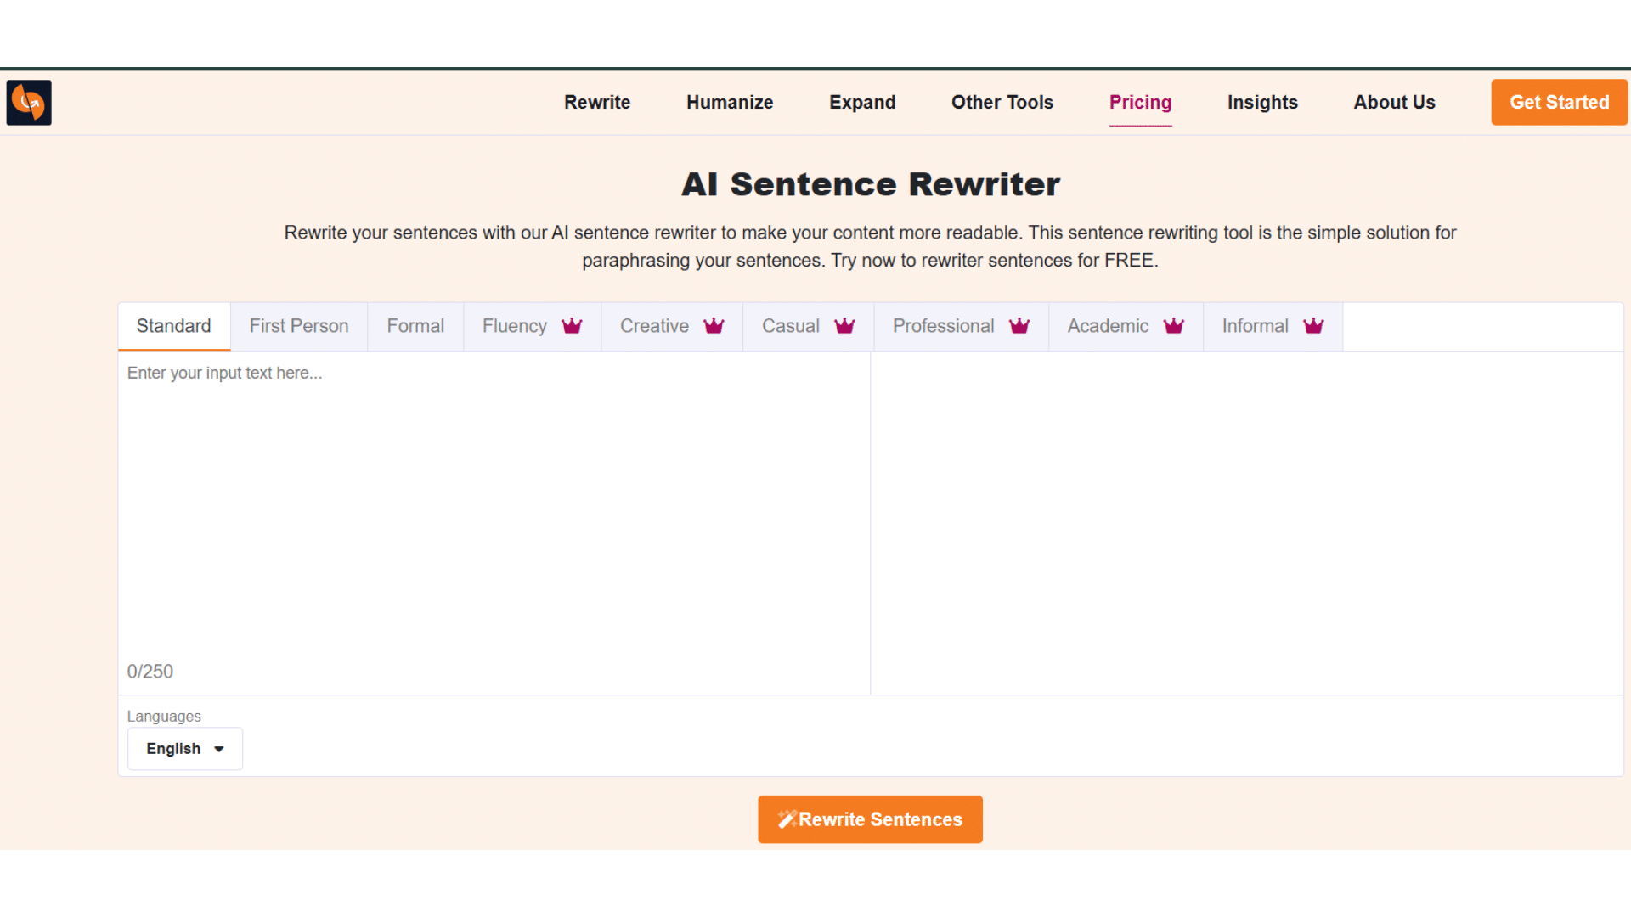1631x917 pixels.
Task: Select the Fluency premium mode
Action: coord(531,326)
